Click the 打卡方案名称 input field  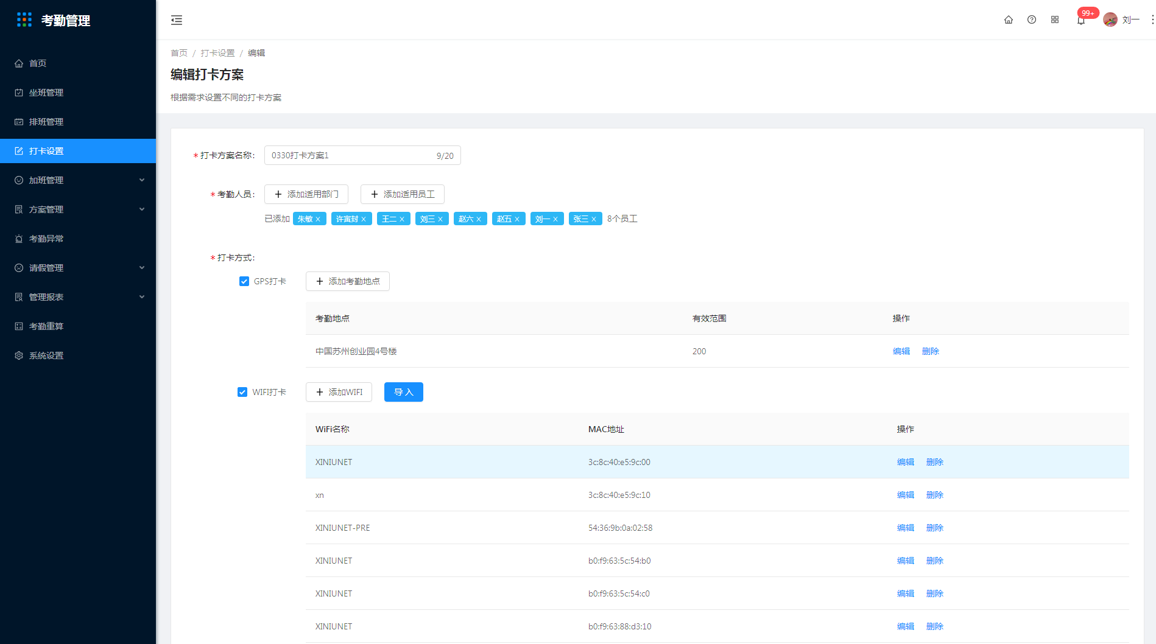pos(362,155)
